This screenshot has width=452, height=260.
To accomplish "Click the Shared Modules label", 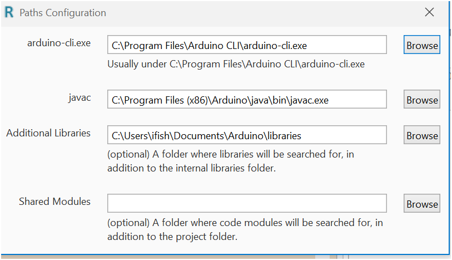I will coord(54,201).
